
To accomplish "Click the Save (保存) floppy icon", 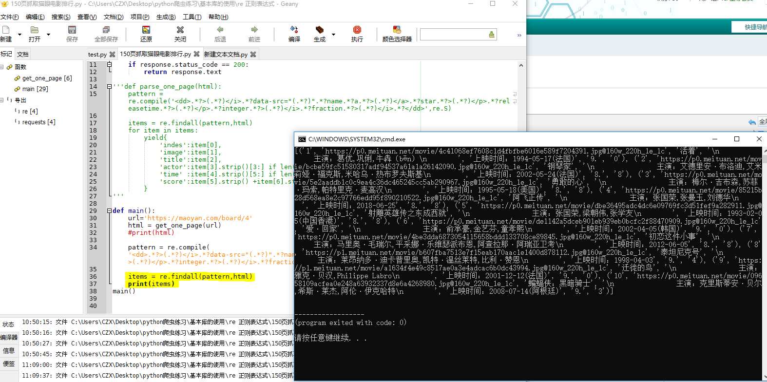I will pyautogui.click(x=72, y=30).
